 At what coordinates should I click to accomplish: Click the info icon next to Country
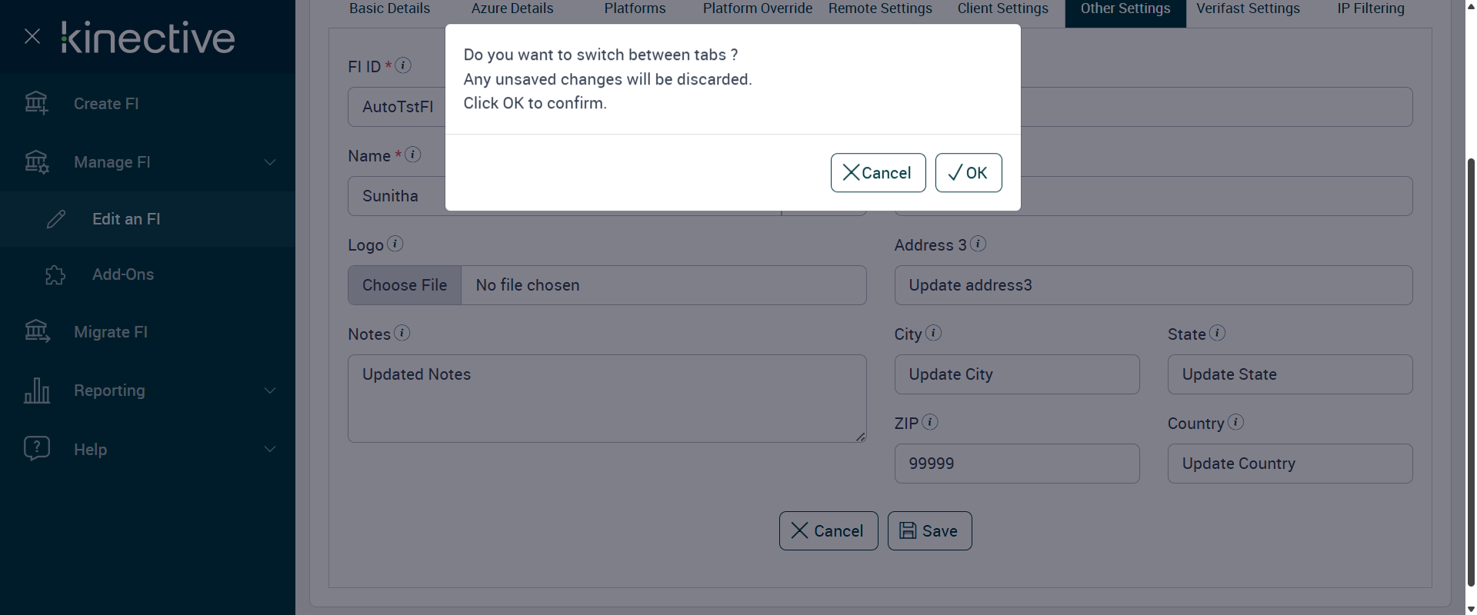tap(1235, 422)
